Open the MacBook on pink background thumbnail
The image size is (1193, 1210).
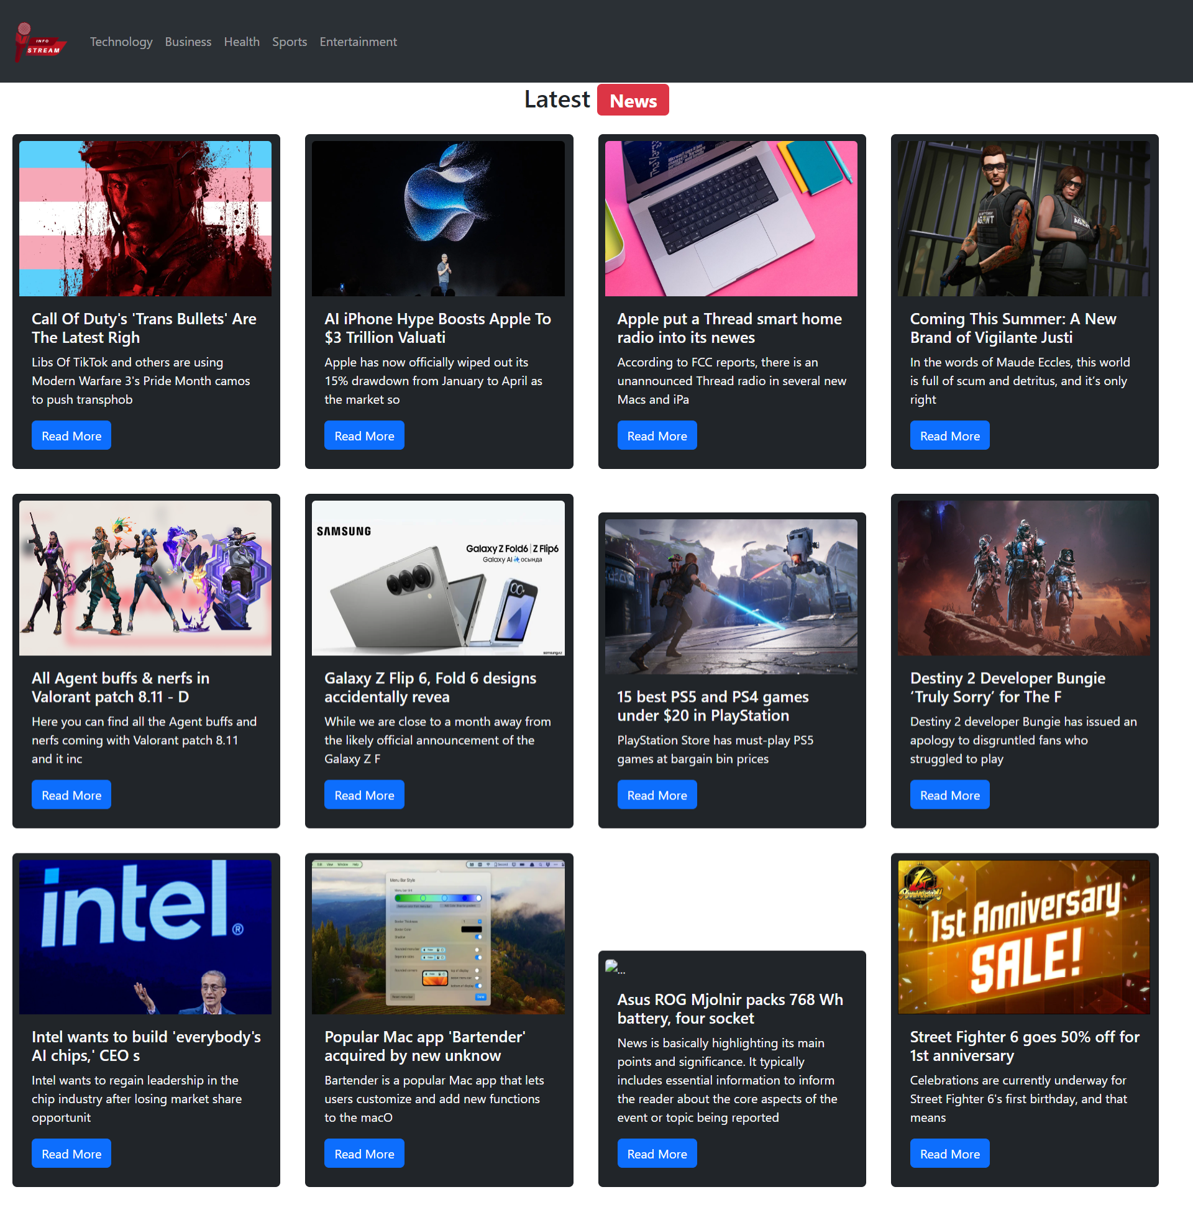tap(731, 219)
